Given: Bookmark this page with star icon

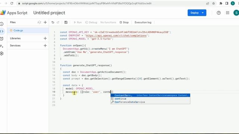Looking at the screenshot, I should pyautogui.click(x=214, y=3).
